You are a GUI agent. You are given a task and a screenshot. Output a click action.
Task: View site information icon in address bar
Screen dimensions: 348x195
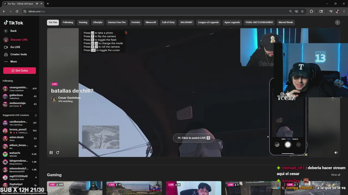pyautogui.click(x=25, y=11)
